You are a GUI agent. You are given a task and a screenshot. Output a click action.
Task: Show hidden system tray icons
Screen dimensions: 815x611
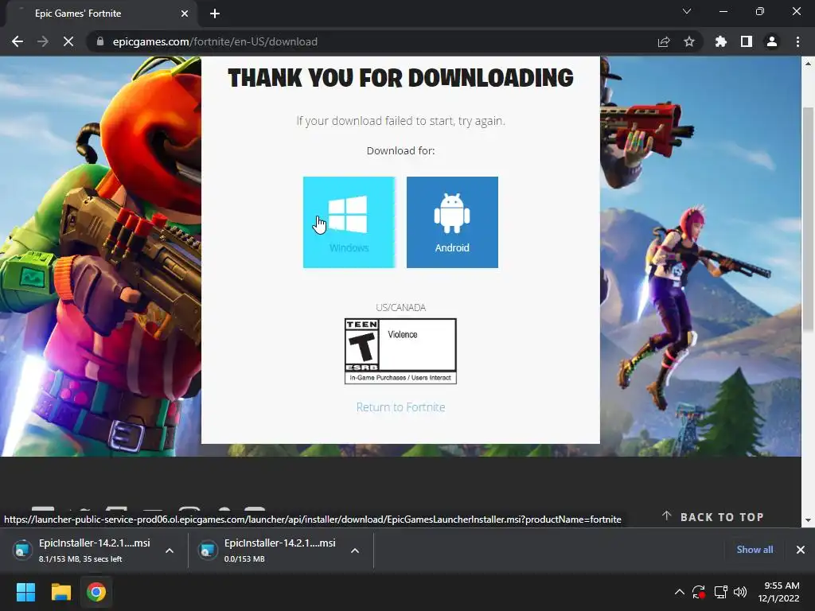[x=680, y=592]
